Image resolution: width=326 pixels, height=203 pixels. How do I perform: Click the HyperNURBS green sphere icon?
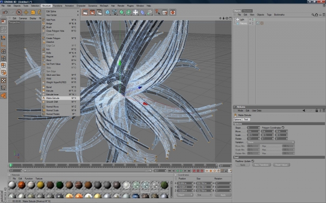121,12
